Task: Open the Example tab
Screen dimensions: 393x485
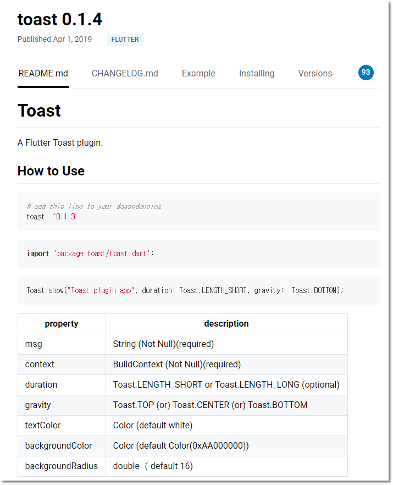Action: (198, 74)
